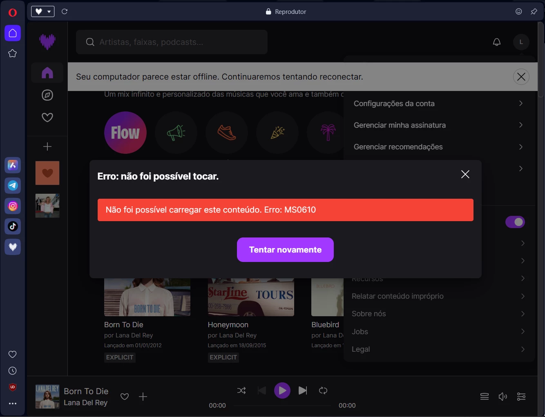
Task: Open Honeymoon album title
Action: [x=228, y=325]
